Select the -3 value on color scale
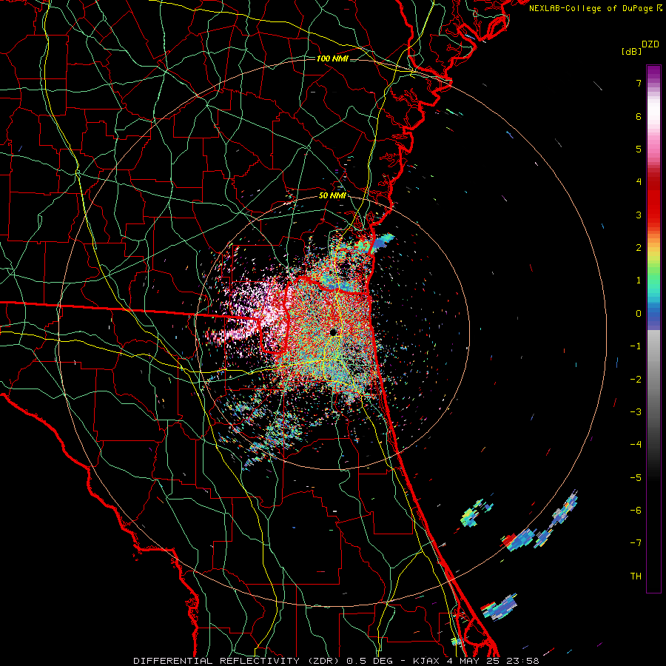666x666 pixels. tap(636, 411)
